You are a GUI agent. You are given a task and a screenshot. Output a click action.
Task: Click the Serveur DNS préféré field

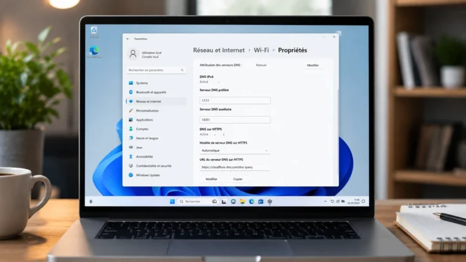235,101
